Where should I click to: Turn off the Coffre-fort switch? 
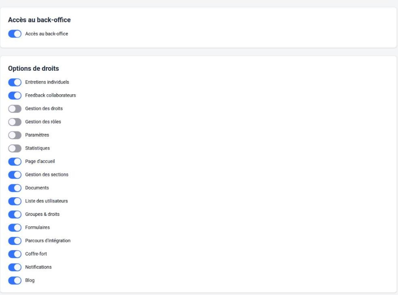coord(15,254)
